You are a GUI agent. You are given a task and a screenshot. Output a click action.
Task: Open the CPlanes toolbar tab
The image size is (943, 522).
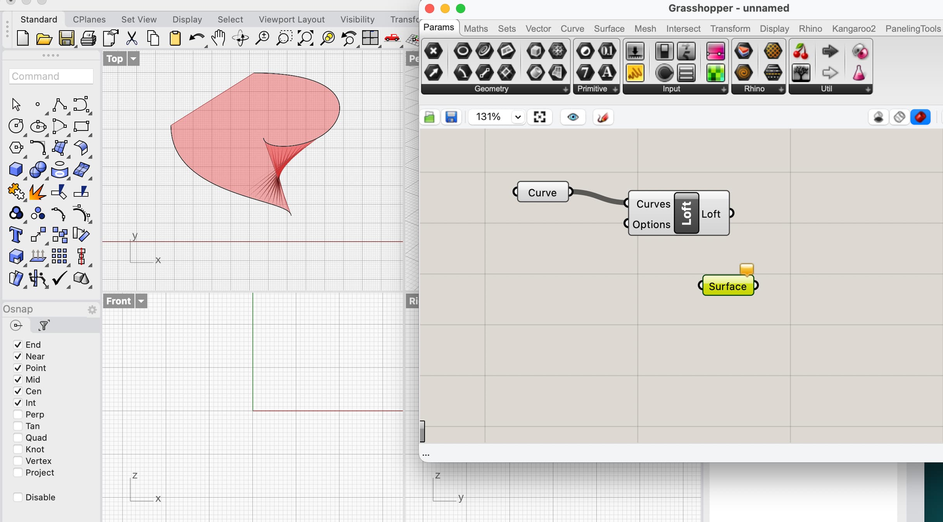[89, 19]
